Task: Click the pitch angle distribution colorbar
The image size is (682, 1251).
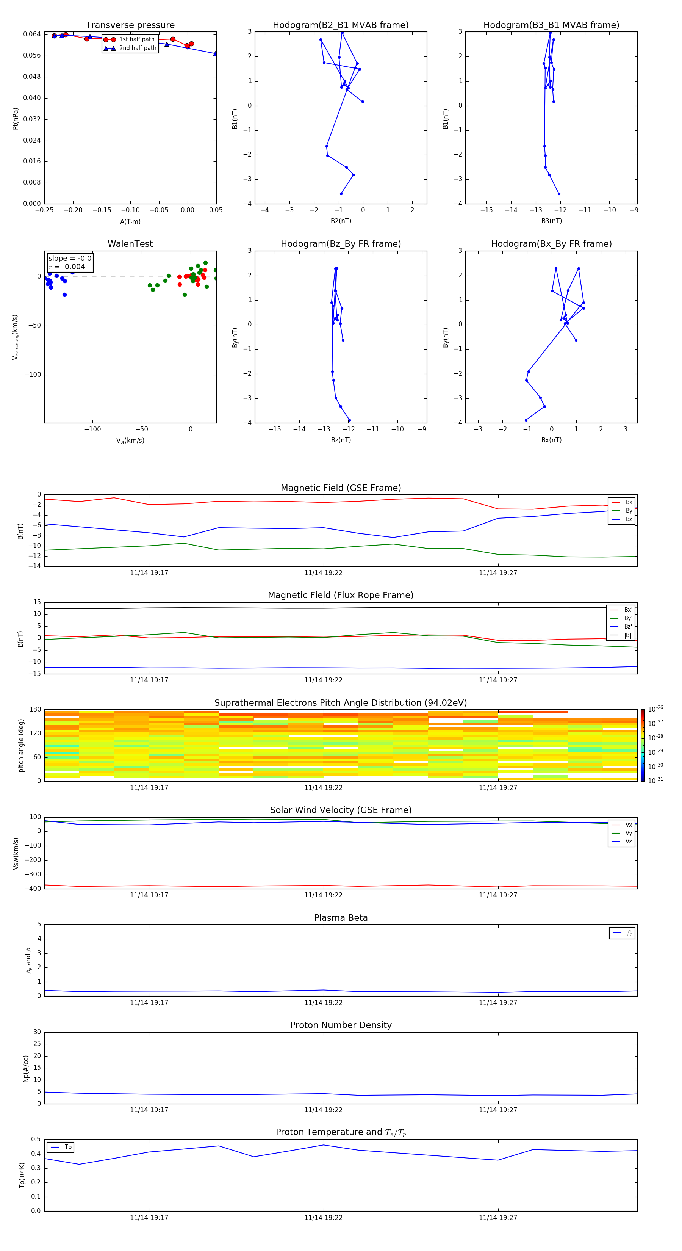Action: (x=643, y=745)
